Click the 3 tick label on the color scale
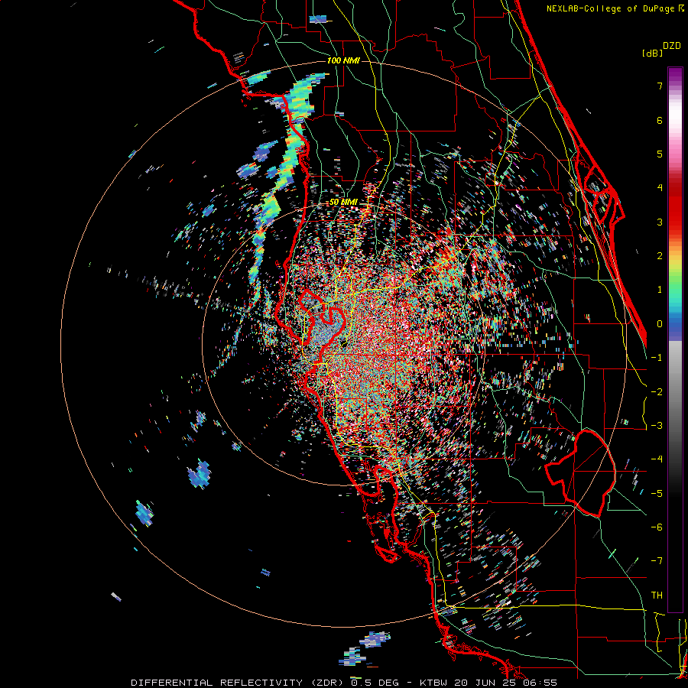 tap(660, 222)
